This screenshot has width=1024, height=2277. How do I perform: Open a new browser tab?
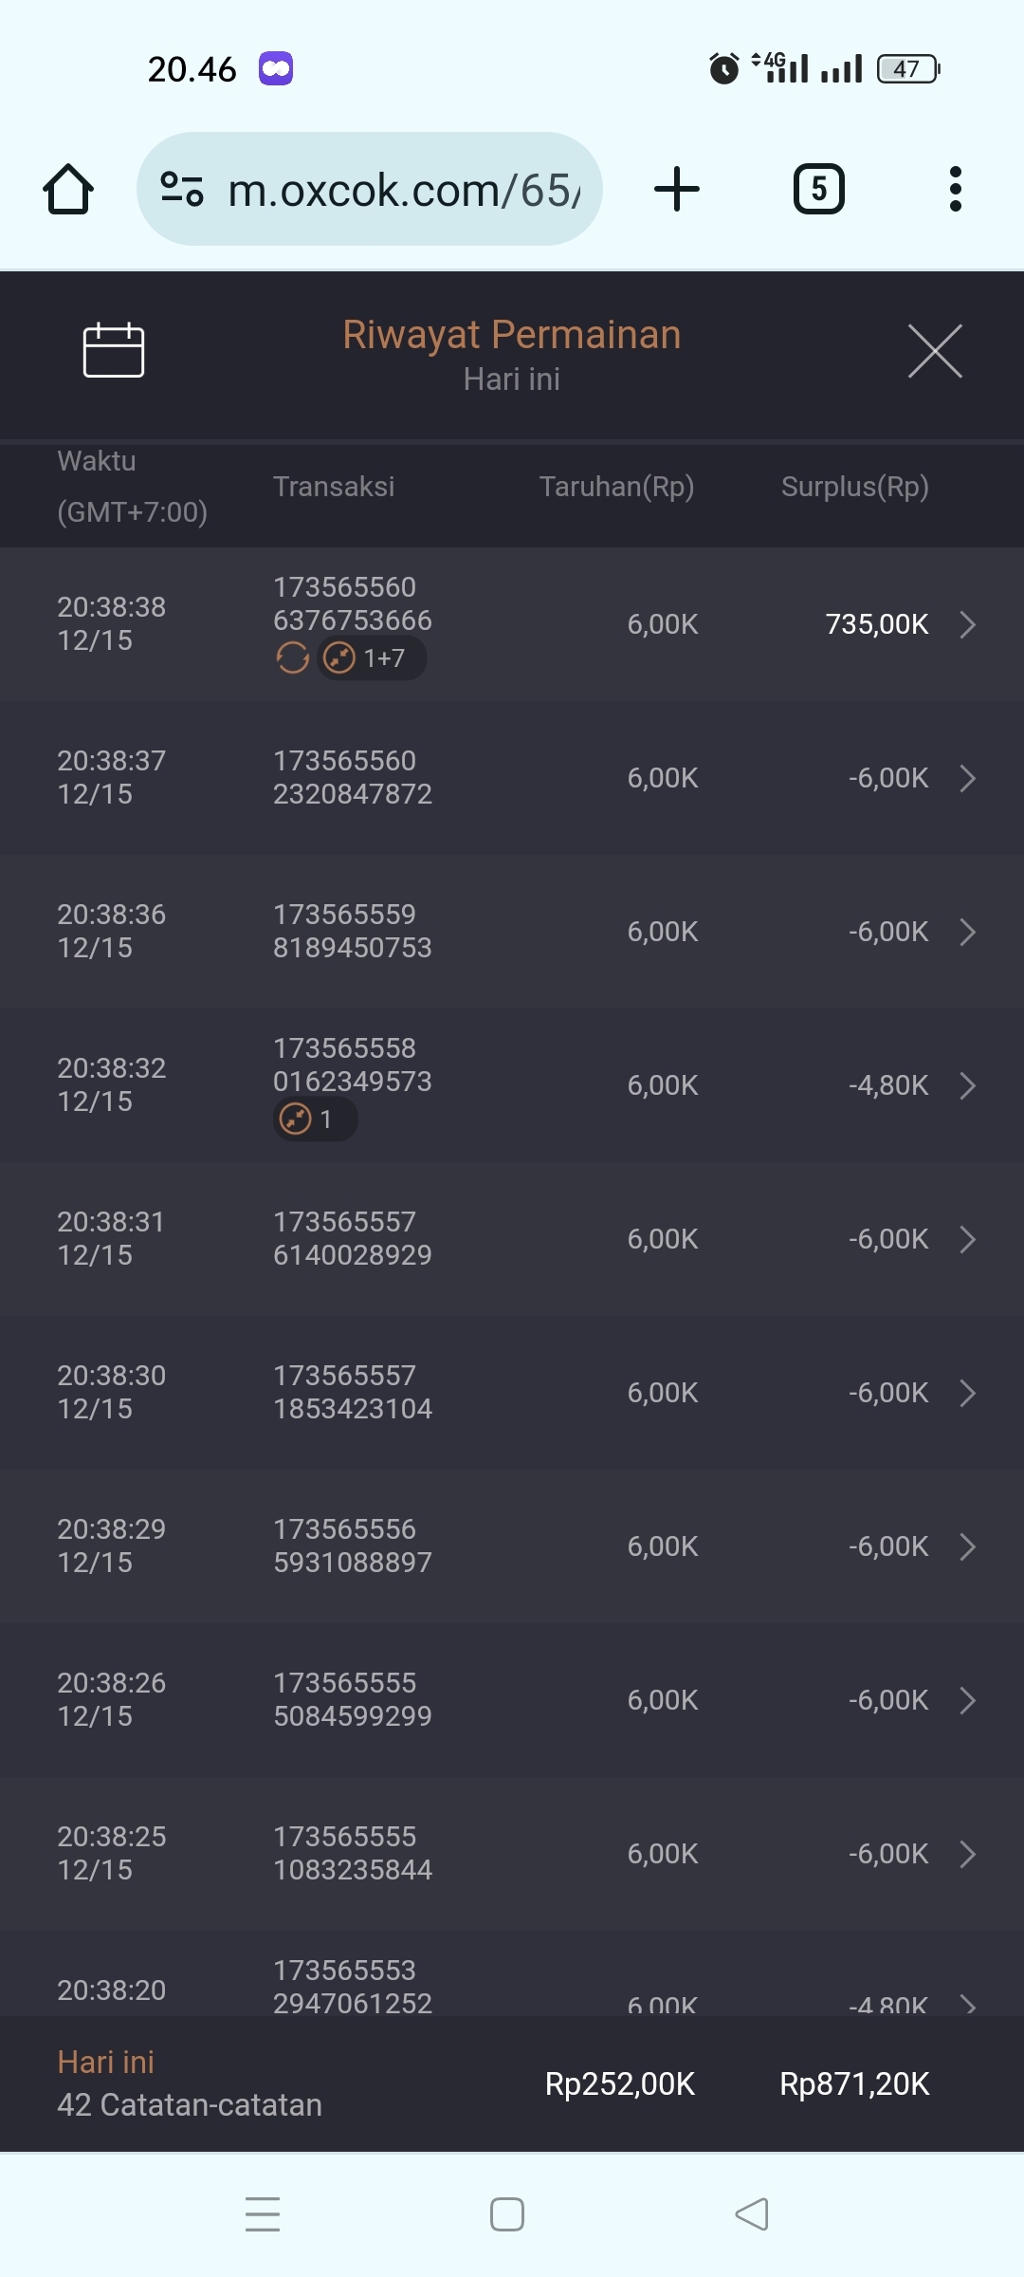[x=677, y=189]
